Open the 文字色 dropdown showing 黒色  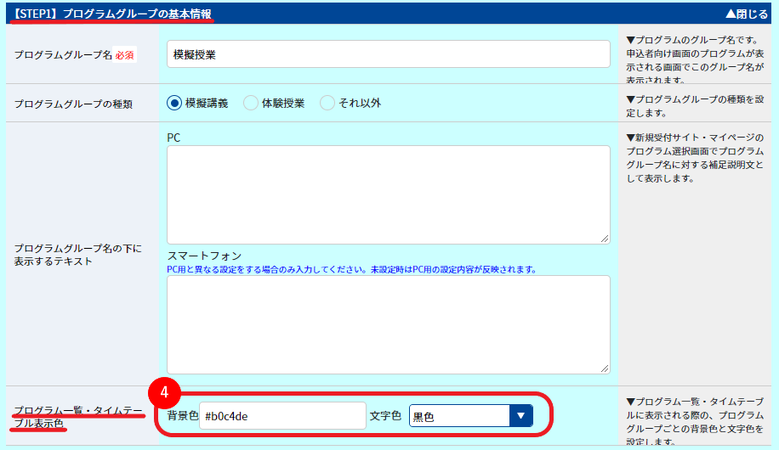pos(471,416)
